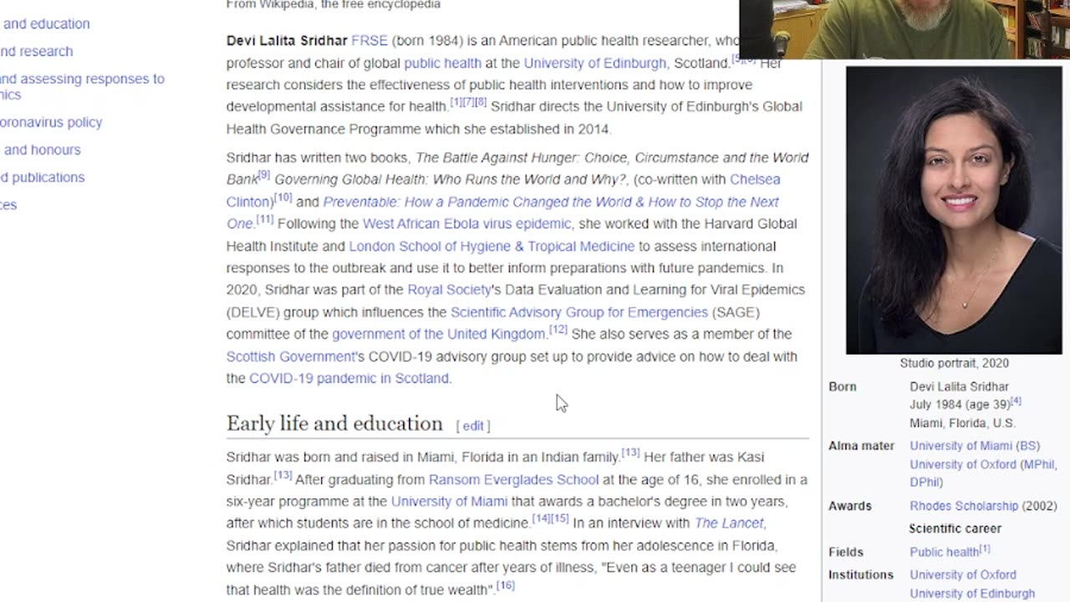The image size is (1070, 602).
Task: Click the 'Scientific career' infobox heading
Action: coord(955,528)
